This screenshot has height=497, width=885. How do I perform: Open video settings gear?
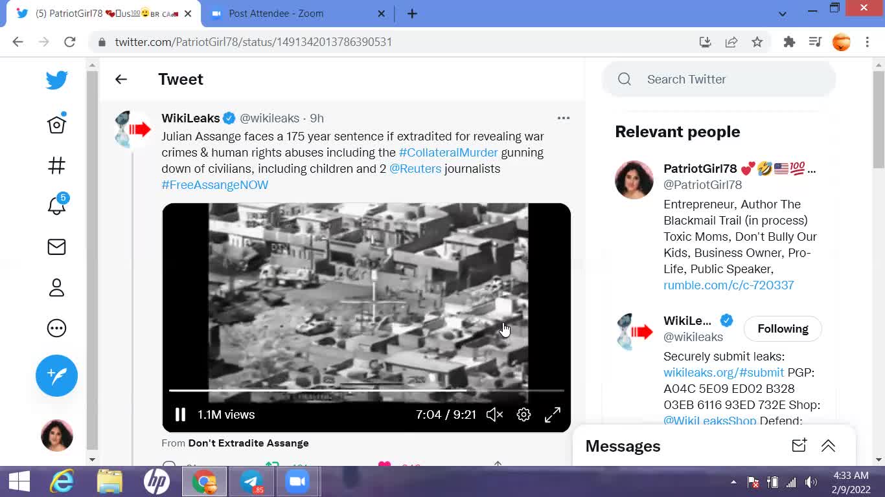[523, 415]
